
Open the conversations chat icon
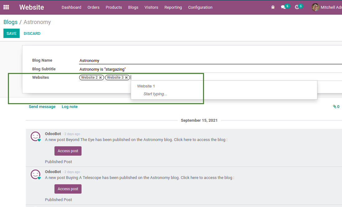(283, 7)
